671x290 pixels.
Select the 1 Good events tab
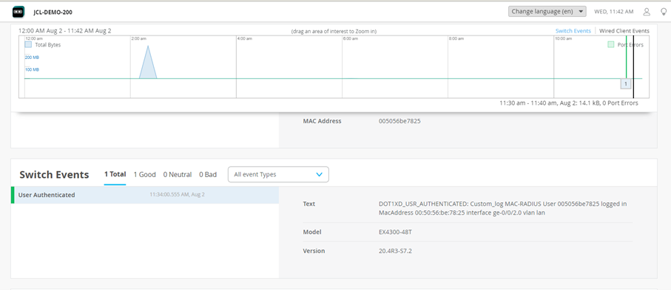pos(145,174)
